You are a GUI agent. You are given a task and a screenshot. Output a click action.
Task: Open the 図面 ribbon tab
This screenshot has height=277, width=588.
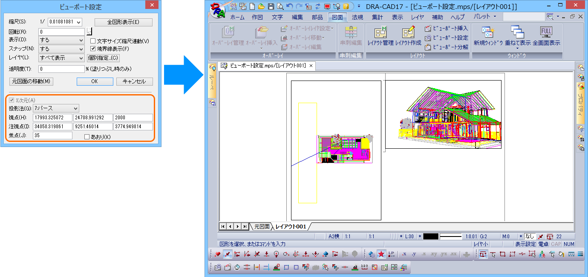coord(337,17)
